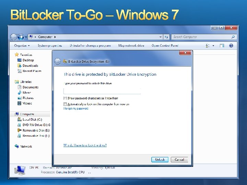Click the Computer icon in navigation pane

click(17, 114)
